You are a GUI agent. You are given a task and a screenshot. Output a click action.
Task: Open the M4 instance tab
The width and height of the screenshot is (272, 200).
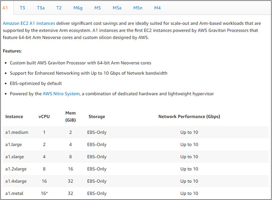point(158,7)
